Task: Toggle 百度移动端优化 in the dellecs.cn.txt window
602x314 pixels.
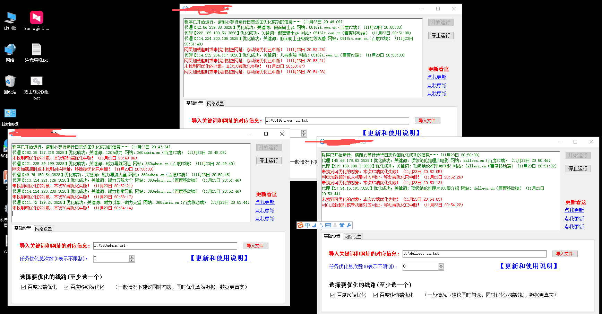Action: [376, 295]
